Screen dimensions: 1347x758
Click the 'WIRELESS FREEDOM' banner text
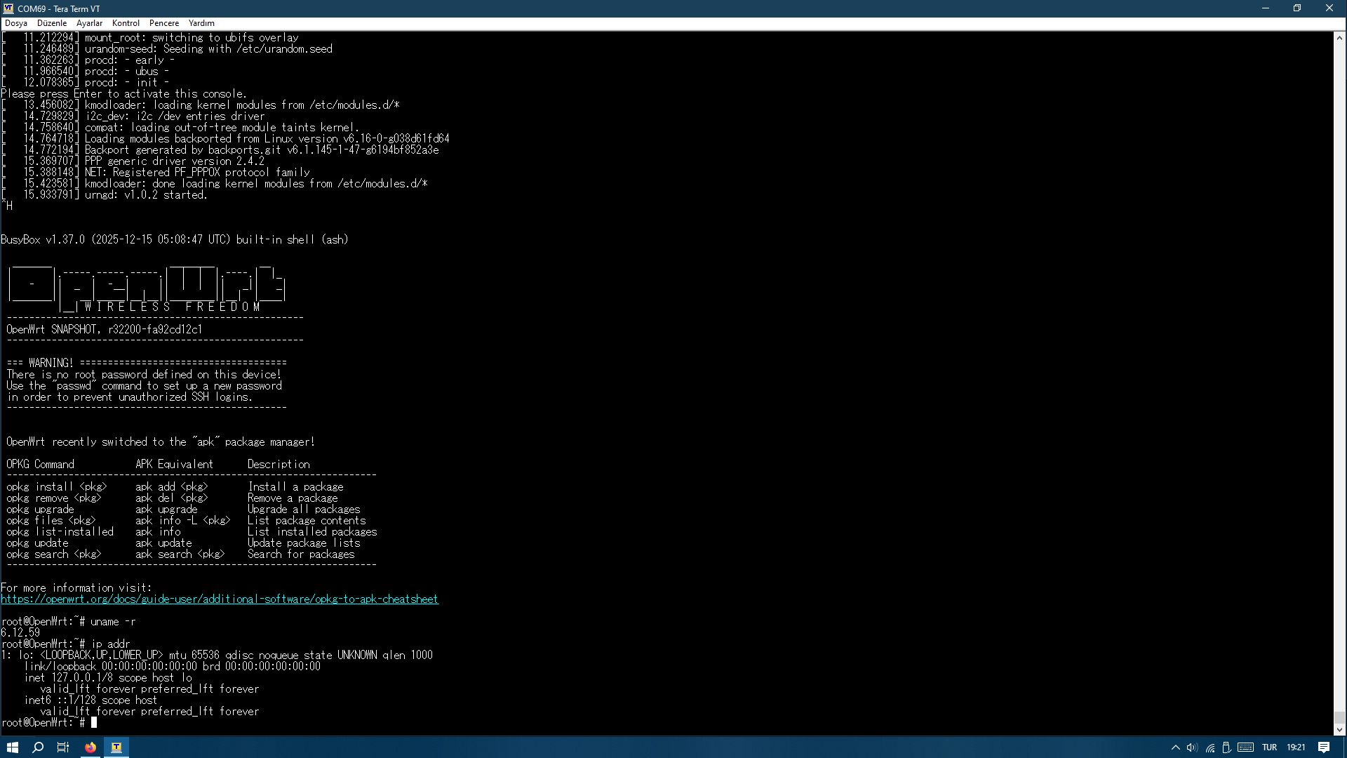point(172,307)
